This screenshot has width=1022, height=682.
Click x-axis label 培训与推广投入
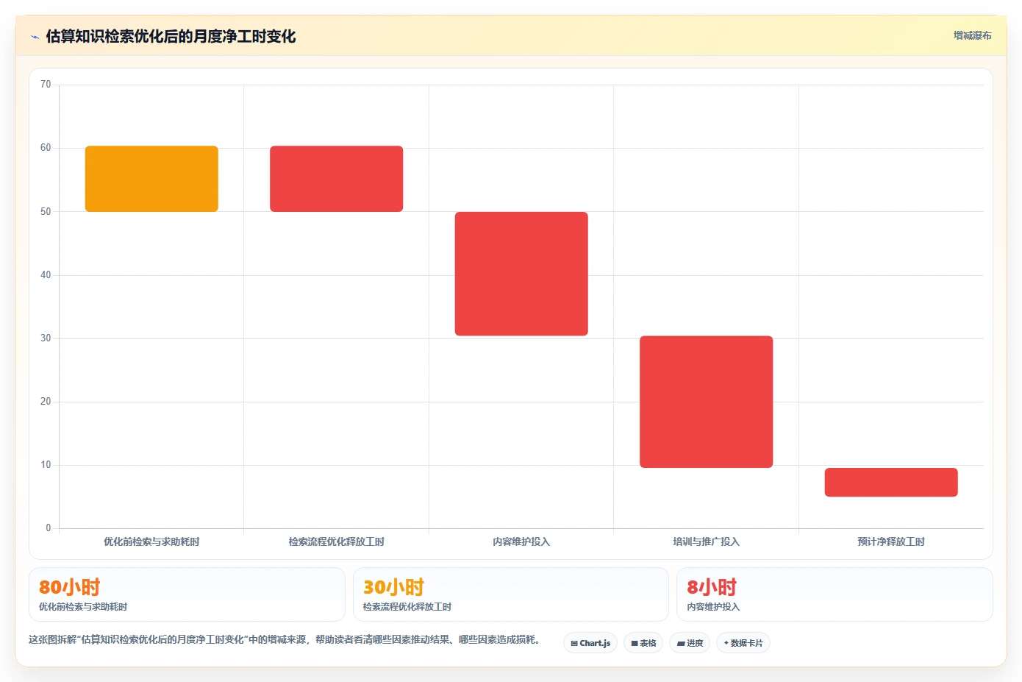pos(706,541)
